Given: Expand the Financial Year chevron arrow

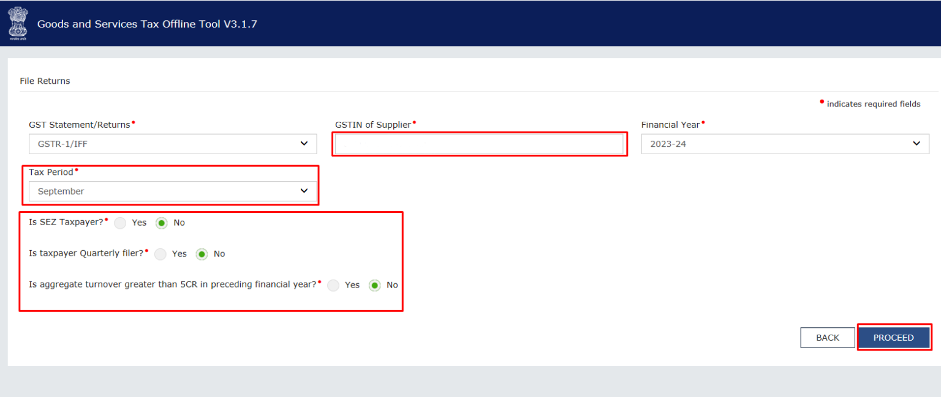Looking at the screenshot, I should [916, 144].
